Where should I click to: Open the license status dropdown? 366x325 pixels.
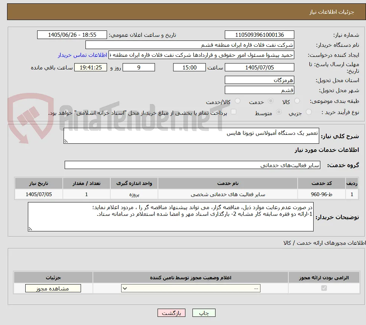click(191, 288)
